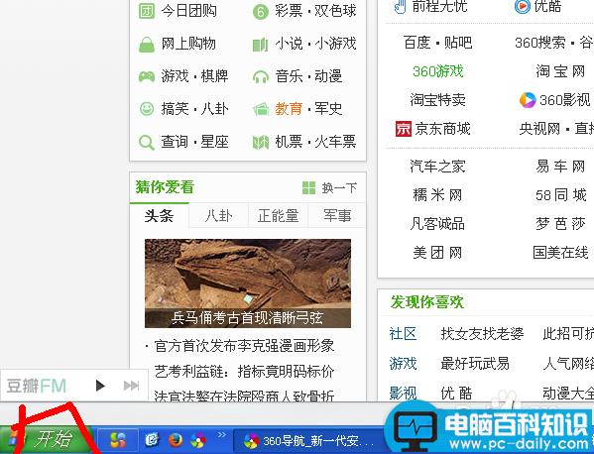Click the blue quick launch icon left of Firefox
Image resolution: width=594 pixels, height=454 pixels.
(x=153, y=440)
